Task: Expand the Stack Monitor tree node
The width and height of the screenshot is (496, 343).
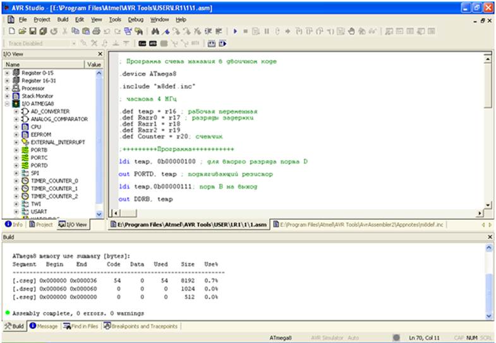Action: (7, 96)
